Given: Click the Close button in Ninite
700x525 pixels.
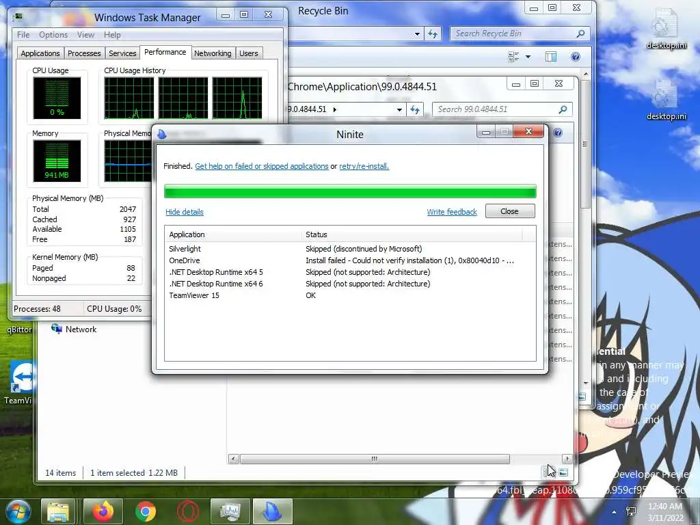Looking at the screenshot, I should 509,211.
